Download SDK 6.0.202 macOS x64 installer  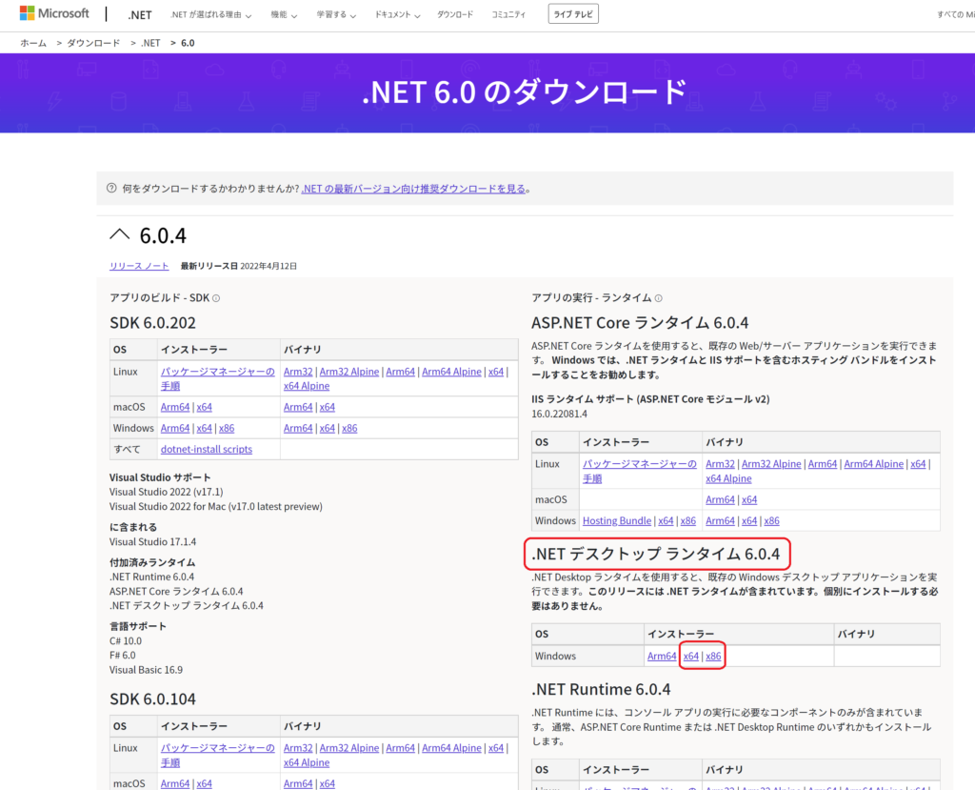coord(204,407)
